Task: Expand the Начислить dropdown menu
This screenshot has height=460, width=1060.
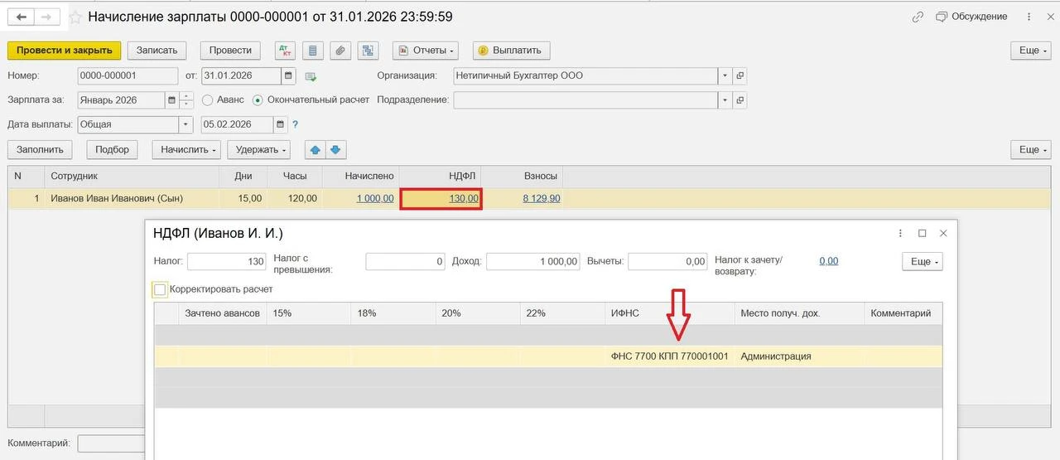Action: 186,150
